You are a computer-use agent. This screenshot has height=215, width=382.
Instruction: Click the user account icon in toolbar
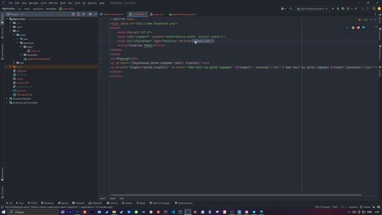[283, 8]
